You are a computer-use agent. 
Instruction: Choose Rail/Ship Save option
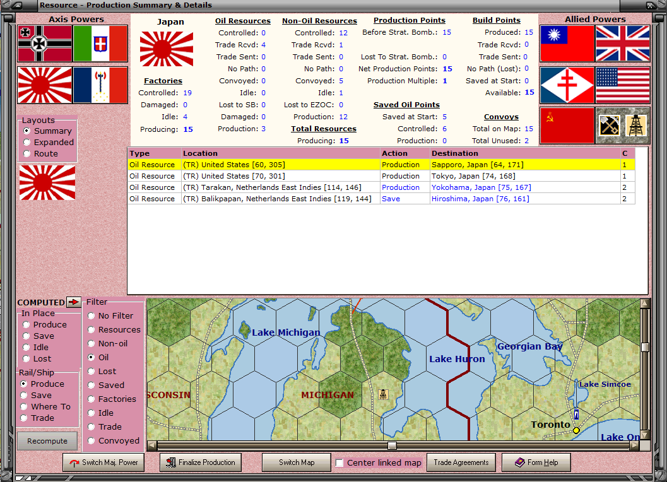pyautogui.click(x=36, y=396)
